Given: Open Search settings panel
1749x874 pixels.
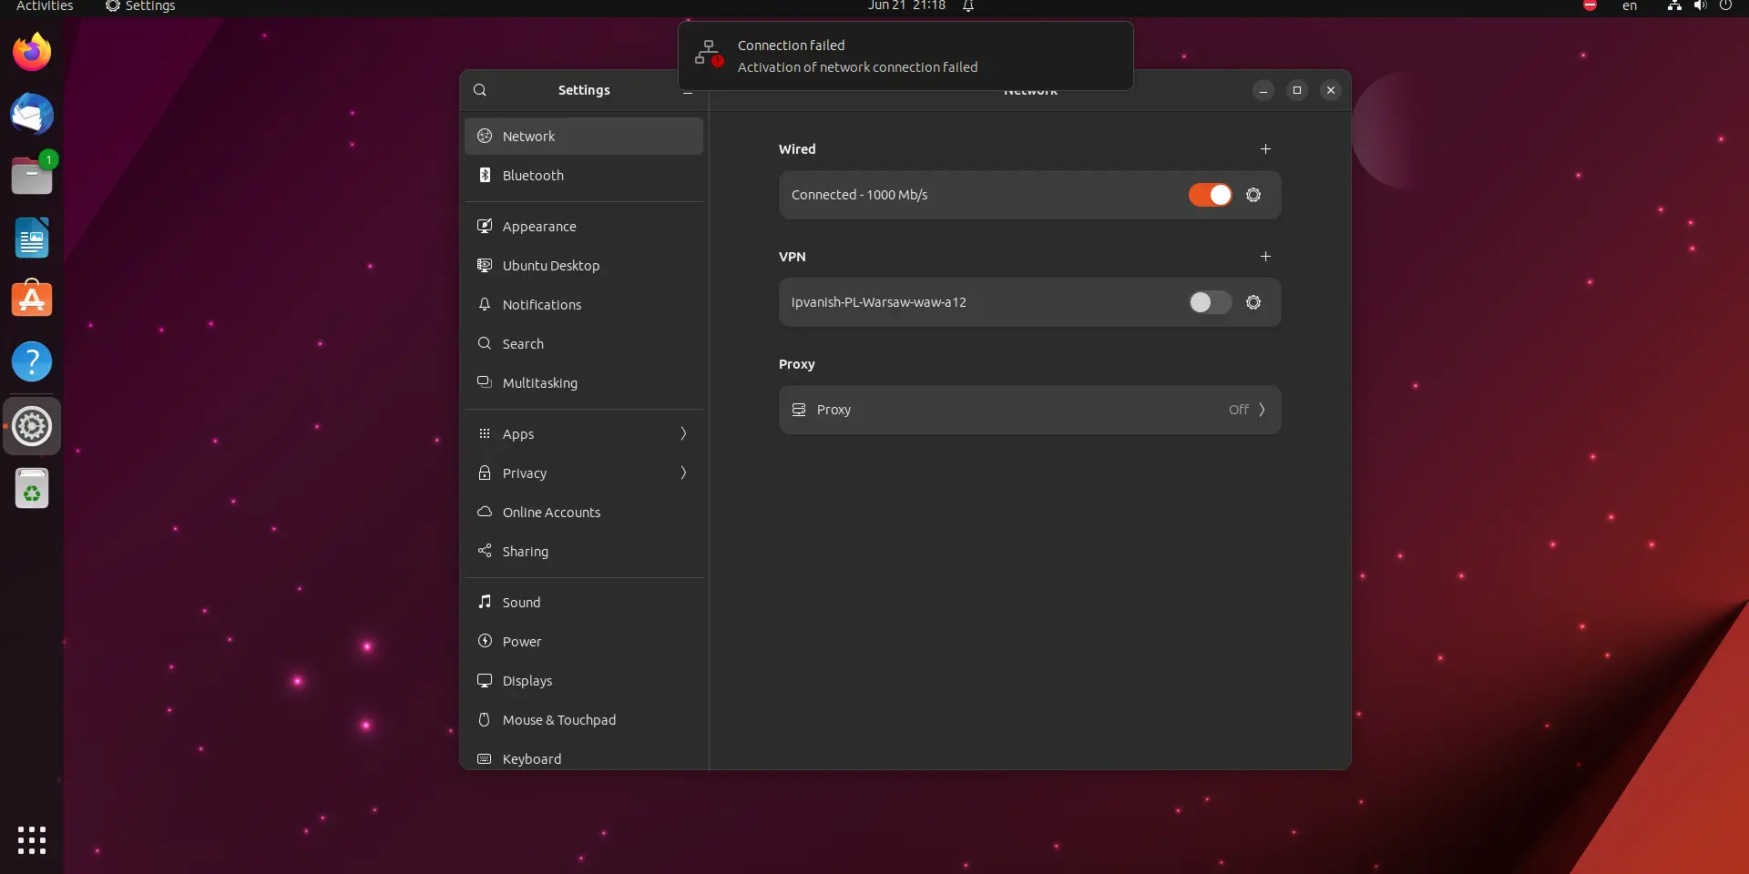Looking at the screenshot, I should [x=584, y=343].
